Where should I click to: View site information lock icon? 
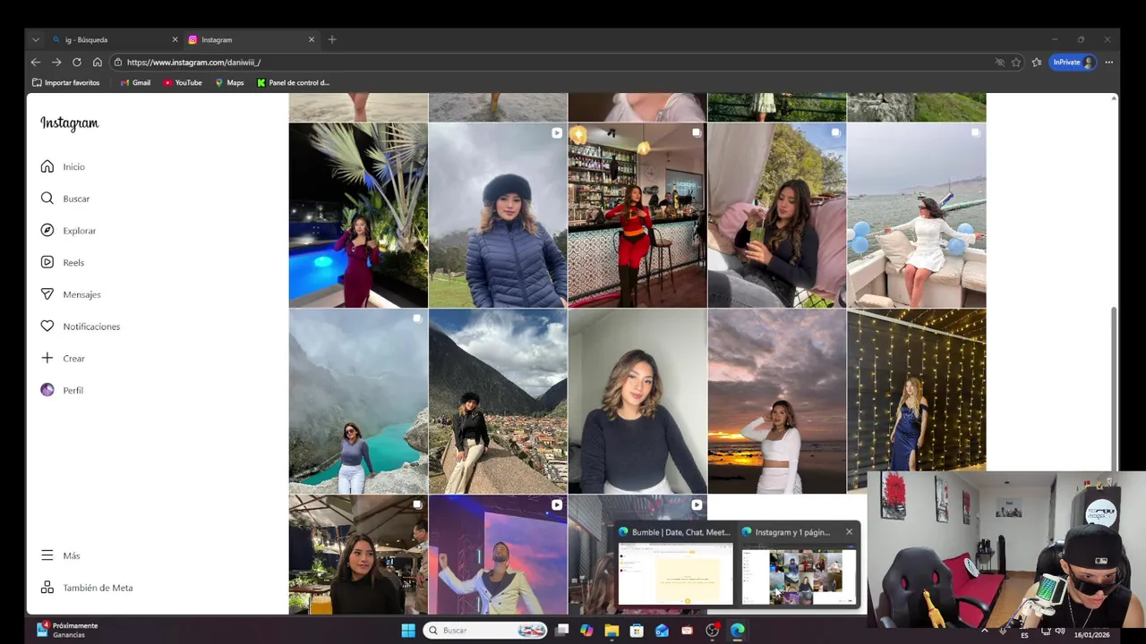coord(118,63)
